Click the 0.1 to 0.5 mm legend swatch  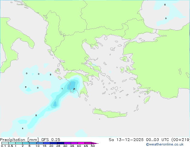pos(5,143)
